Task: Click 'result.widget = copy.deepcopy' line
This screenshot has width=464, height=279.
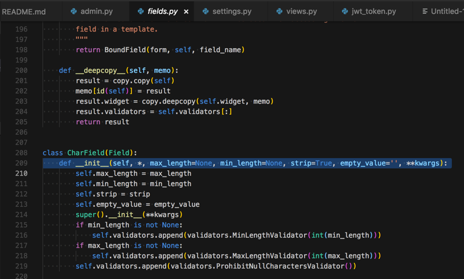Action: pyautogui.click(x=175, y=101)
